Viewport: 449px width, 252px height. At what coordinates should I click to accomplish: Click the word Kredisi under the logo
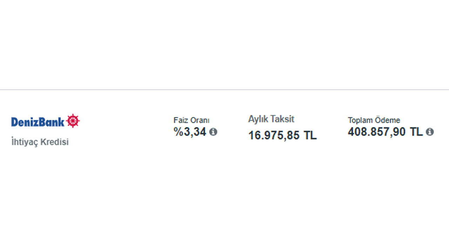click(55, 142)
